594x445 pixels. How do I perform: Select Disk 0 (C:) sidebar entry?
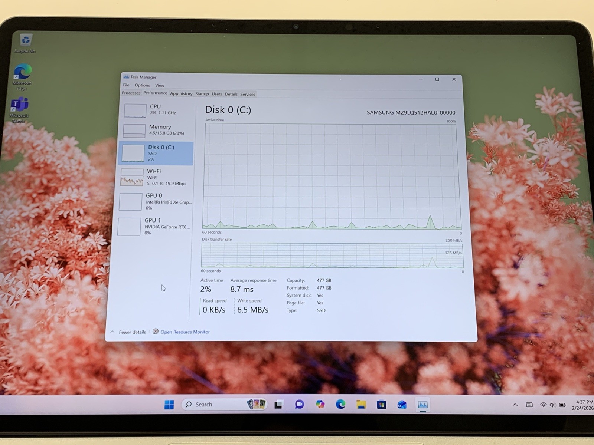[x=156, y=153]
